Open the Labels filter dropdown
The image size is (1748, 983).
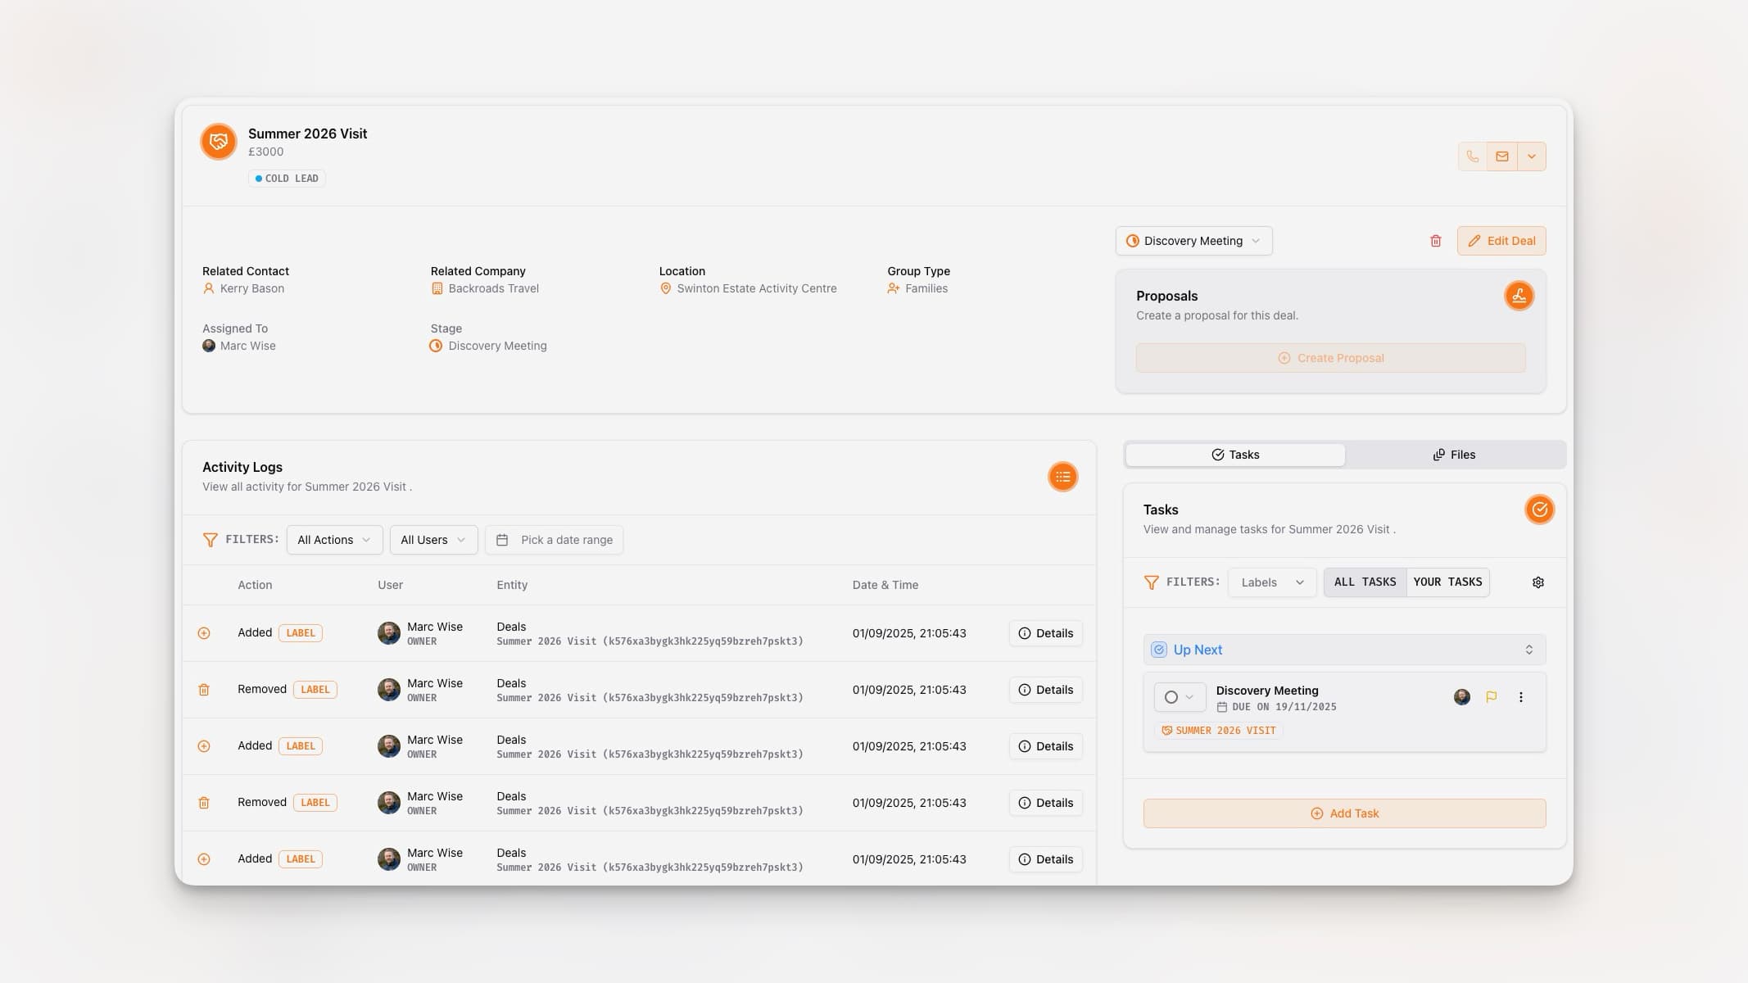[x=1271, y=582]
